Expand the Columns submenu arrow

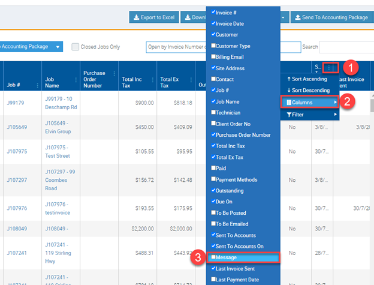click(x=334, y=103)
